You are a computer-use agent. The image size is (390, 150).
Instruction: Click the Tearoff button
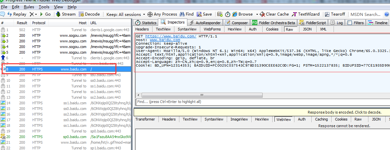coord(335,14)
